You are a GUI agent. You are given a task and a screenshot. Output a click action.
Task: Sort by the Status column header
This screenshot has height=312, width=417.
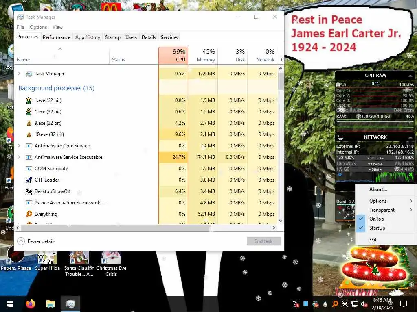pyautogui.click(x=134, y=55)
